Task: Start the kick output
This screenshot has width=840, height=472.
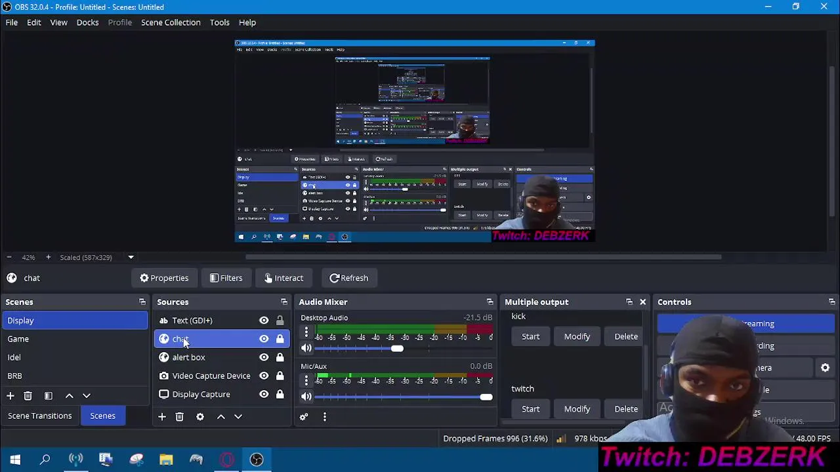Action: (530, 336)
